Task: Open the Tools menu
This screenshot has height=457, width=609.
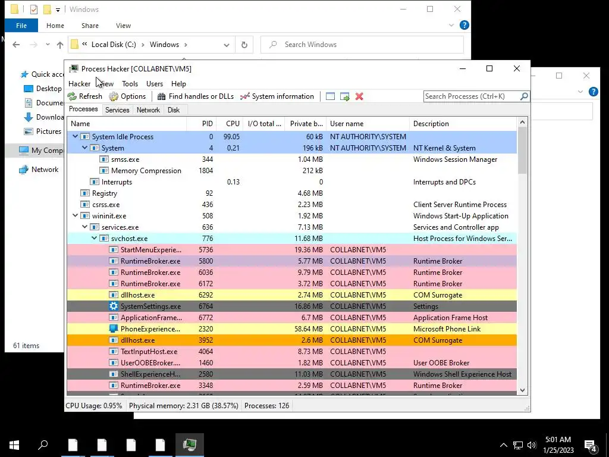Action: (x=130, y=84)
